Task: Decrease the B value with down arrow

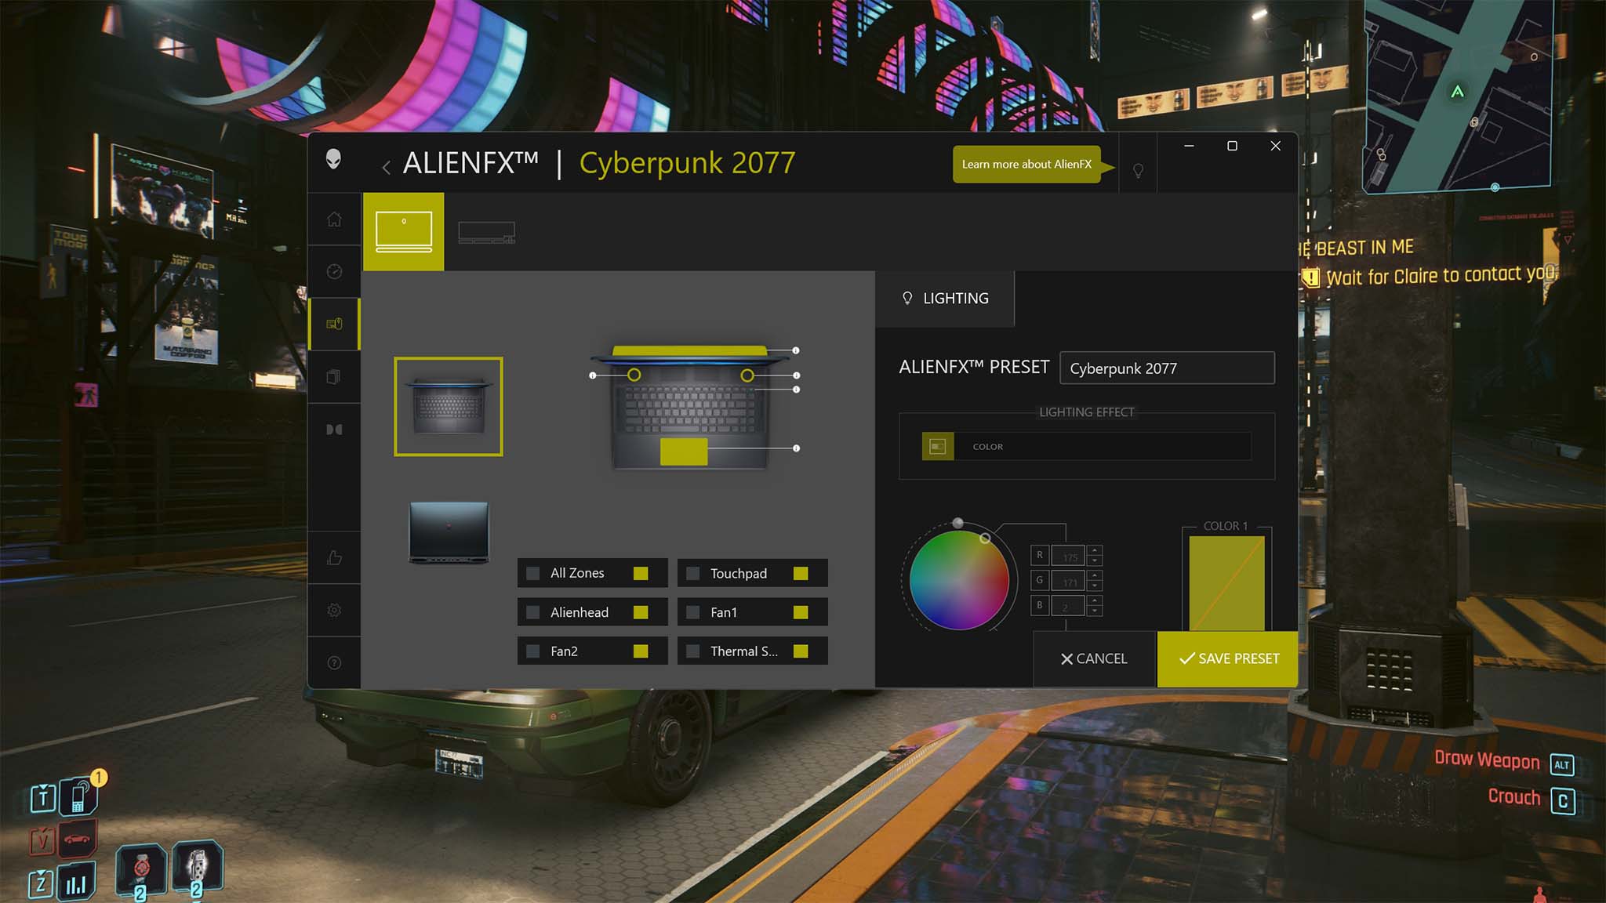Action: (1095, 611)
